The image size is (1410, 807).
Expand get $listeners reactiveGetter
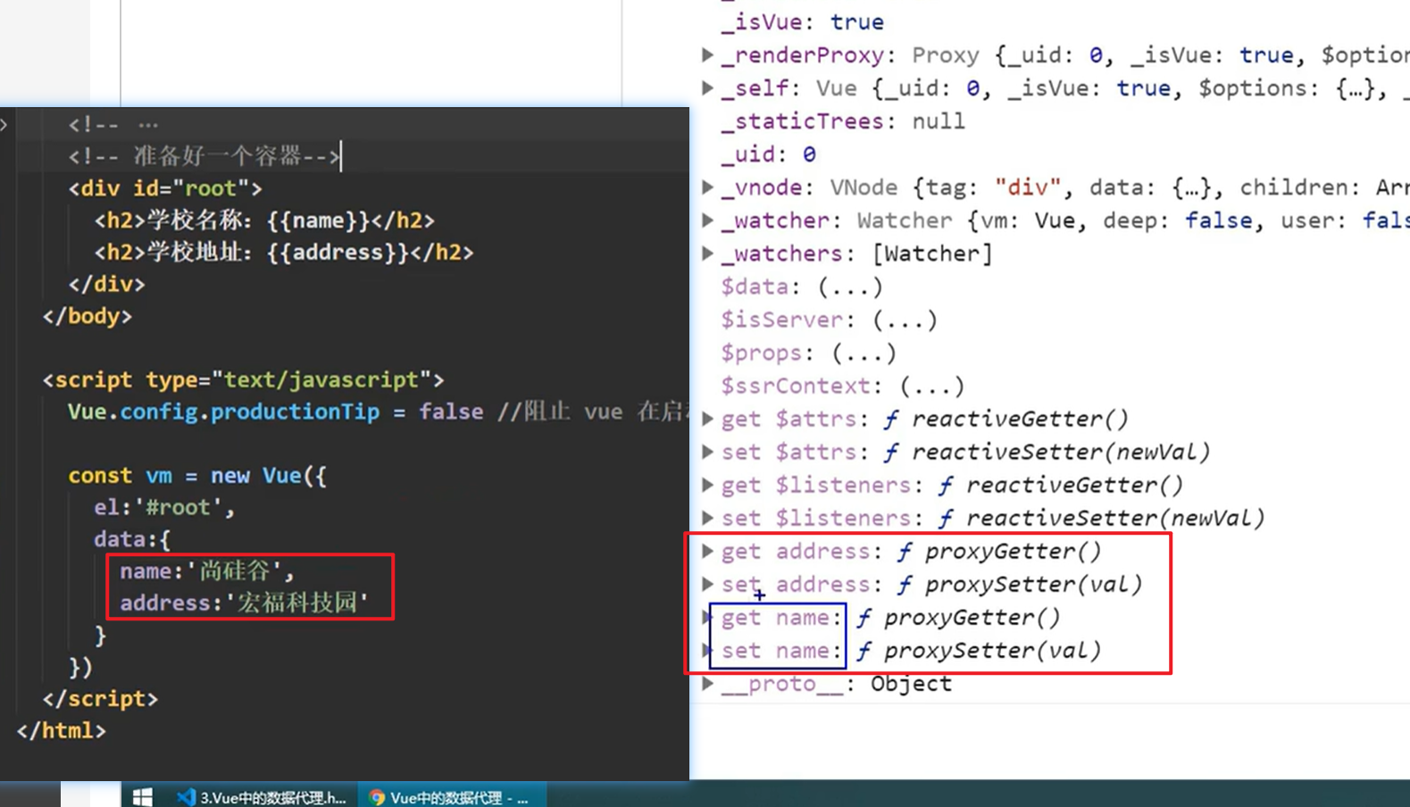tap(707, 485)
